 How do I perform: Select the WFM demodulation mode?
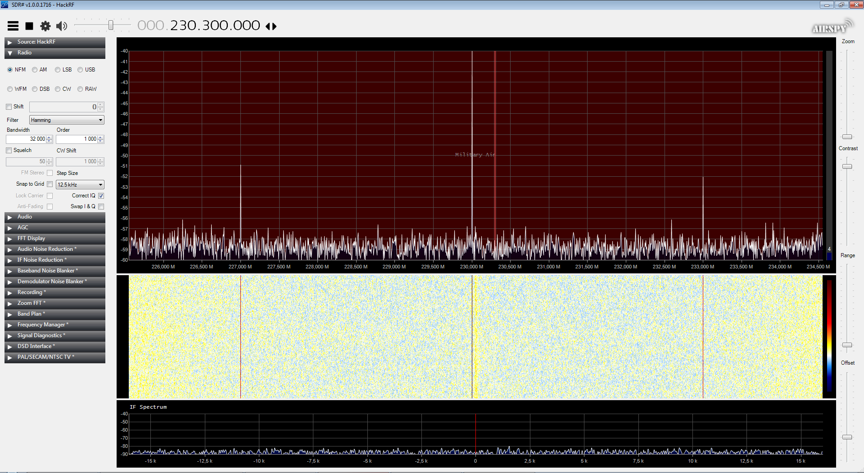click(x=10, y=89)
